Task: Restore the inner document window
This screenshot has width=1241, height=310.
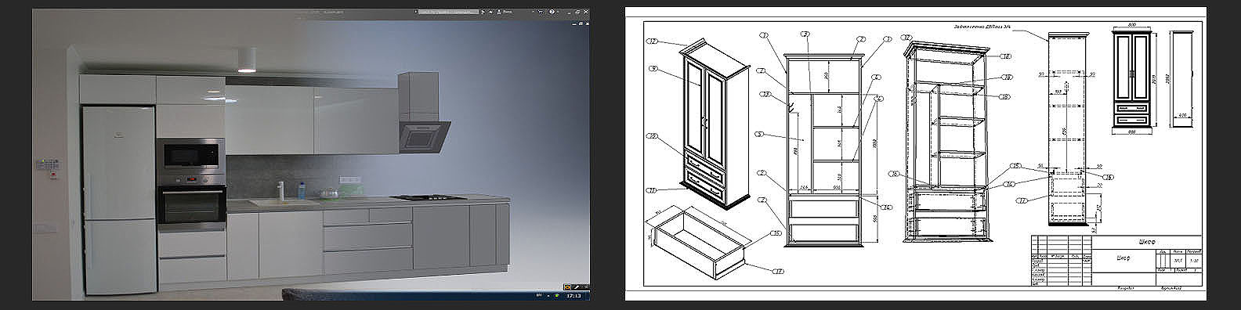Action: (581, 23)
